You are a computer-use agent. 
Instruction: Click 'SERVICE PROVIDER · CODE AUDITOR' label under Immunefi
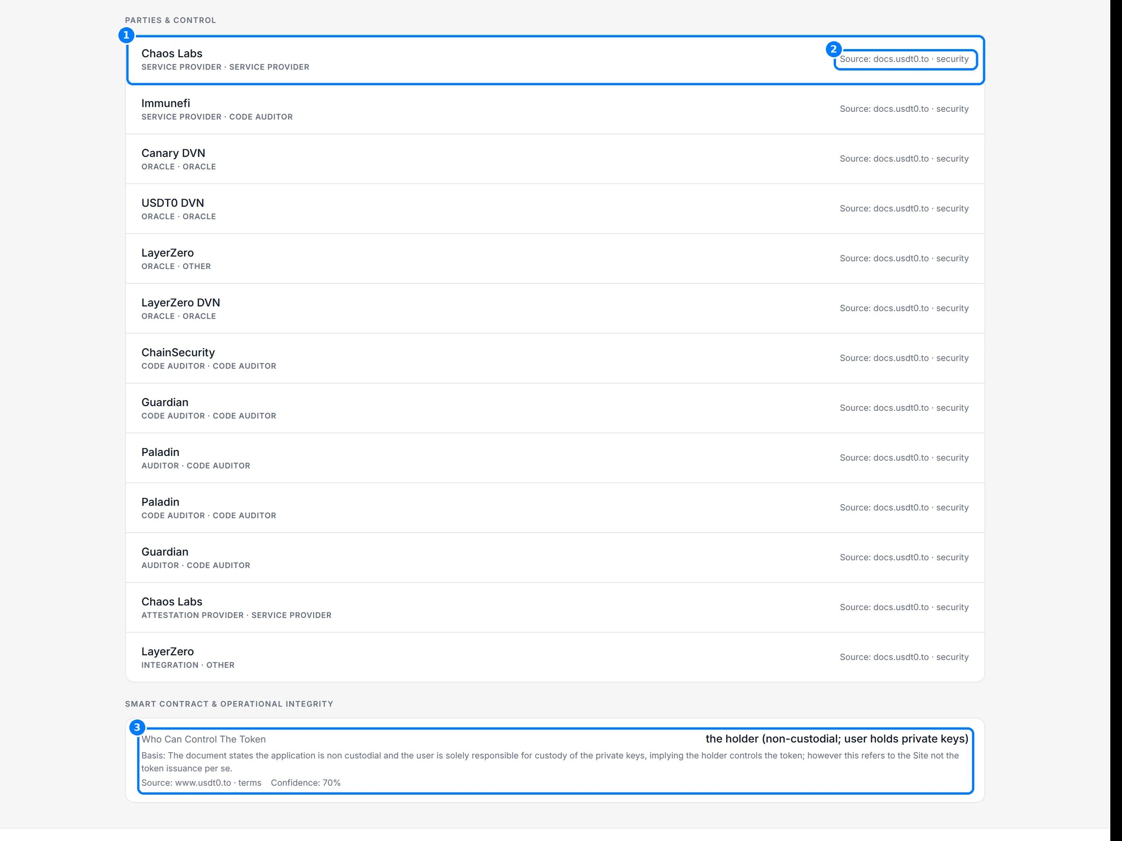tap(217, 117)
